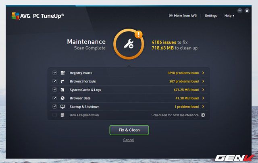Click the System Cache & Logs icon
This screenshot has height=163, width=258.
coord(62,90)
